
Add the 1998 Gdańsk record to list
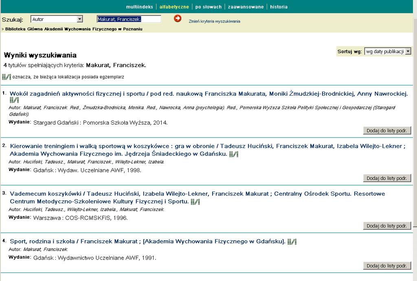(387, 178)
